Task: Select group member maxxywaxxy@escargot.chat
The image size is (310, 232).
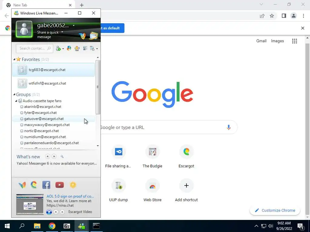Action: pos(53,125)
